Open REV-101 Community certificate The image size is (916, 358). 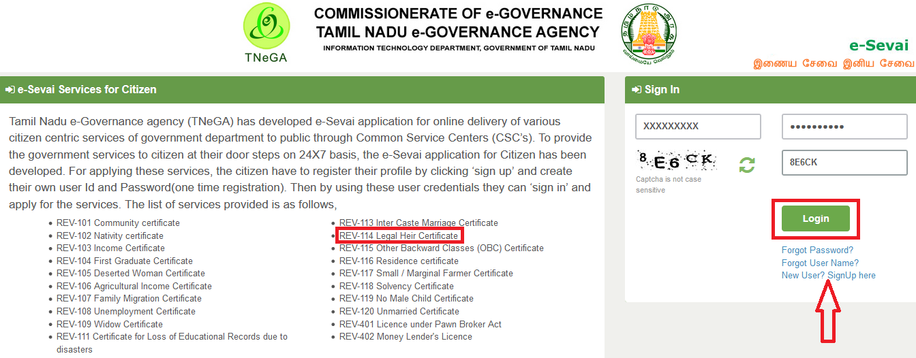click(x=118, y=223)
